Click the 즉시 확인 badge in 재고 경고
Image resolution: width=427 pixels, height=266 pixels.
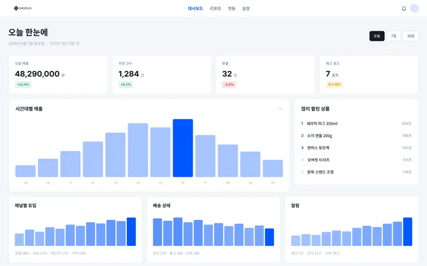click(x=334, y=85)
